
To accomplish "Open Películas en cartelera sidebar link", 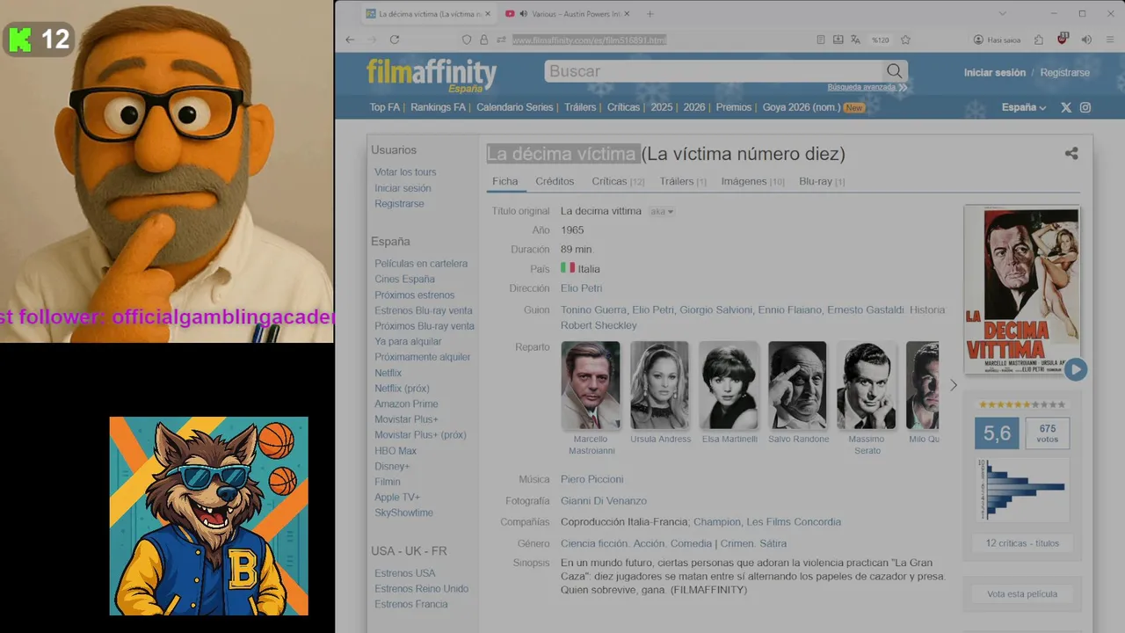I will click(421, 264).
